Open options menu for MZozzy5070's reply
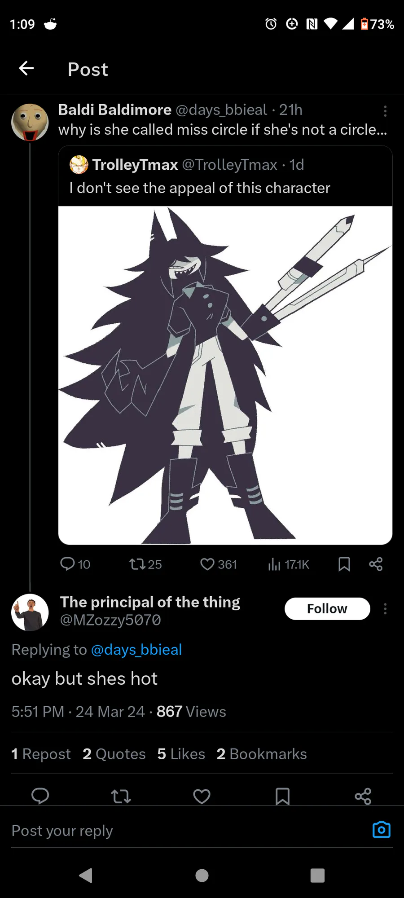 tap(385, 609)
